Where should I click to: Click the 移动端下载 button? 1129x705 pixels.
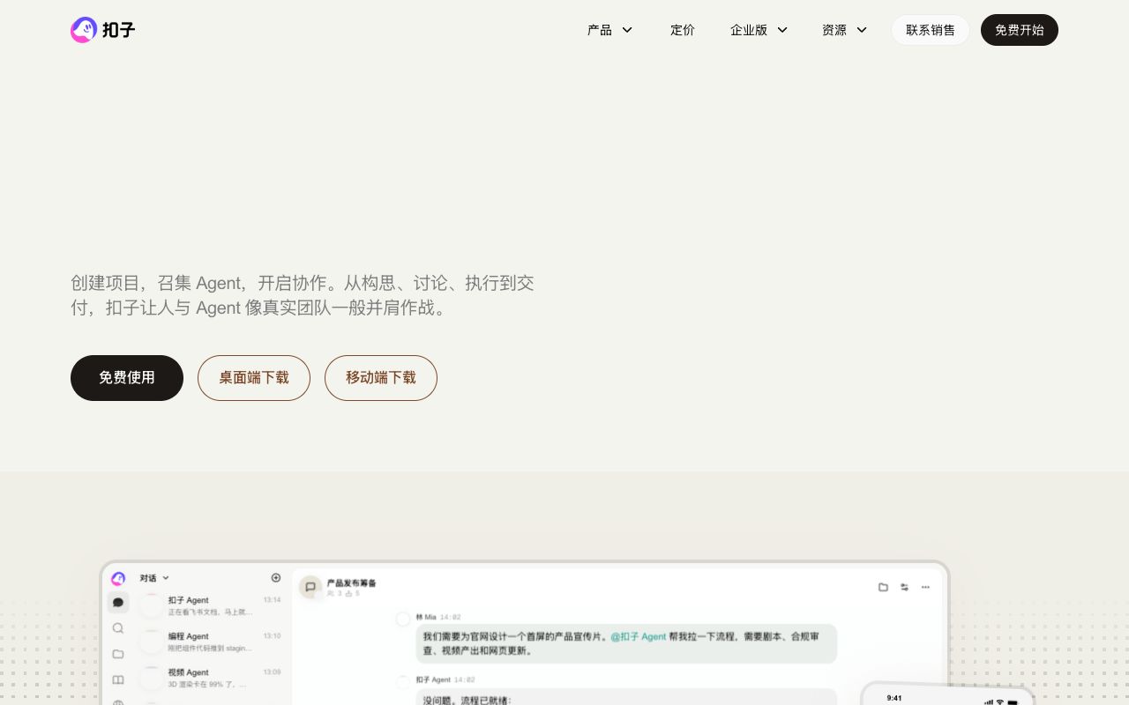381,378
